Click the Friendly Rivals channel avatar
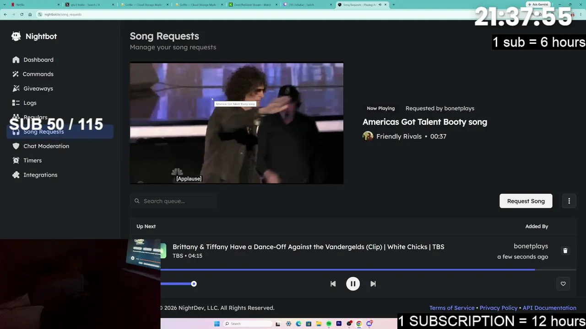586x329 pixels. (x=368, y=136)
